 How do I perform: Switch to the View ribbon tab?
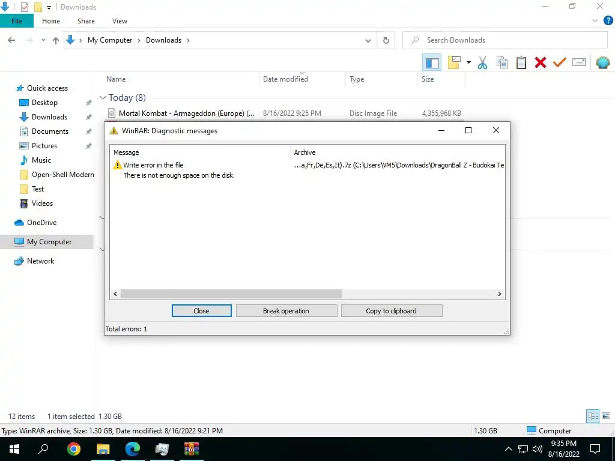(120, 21)
